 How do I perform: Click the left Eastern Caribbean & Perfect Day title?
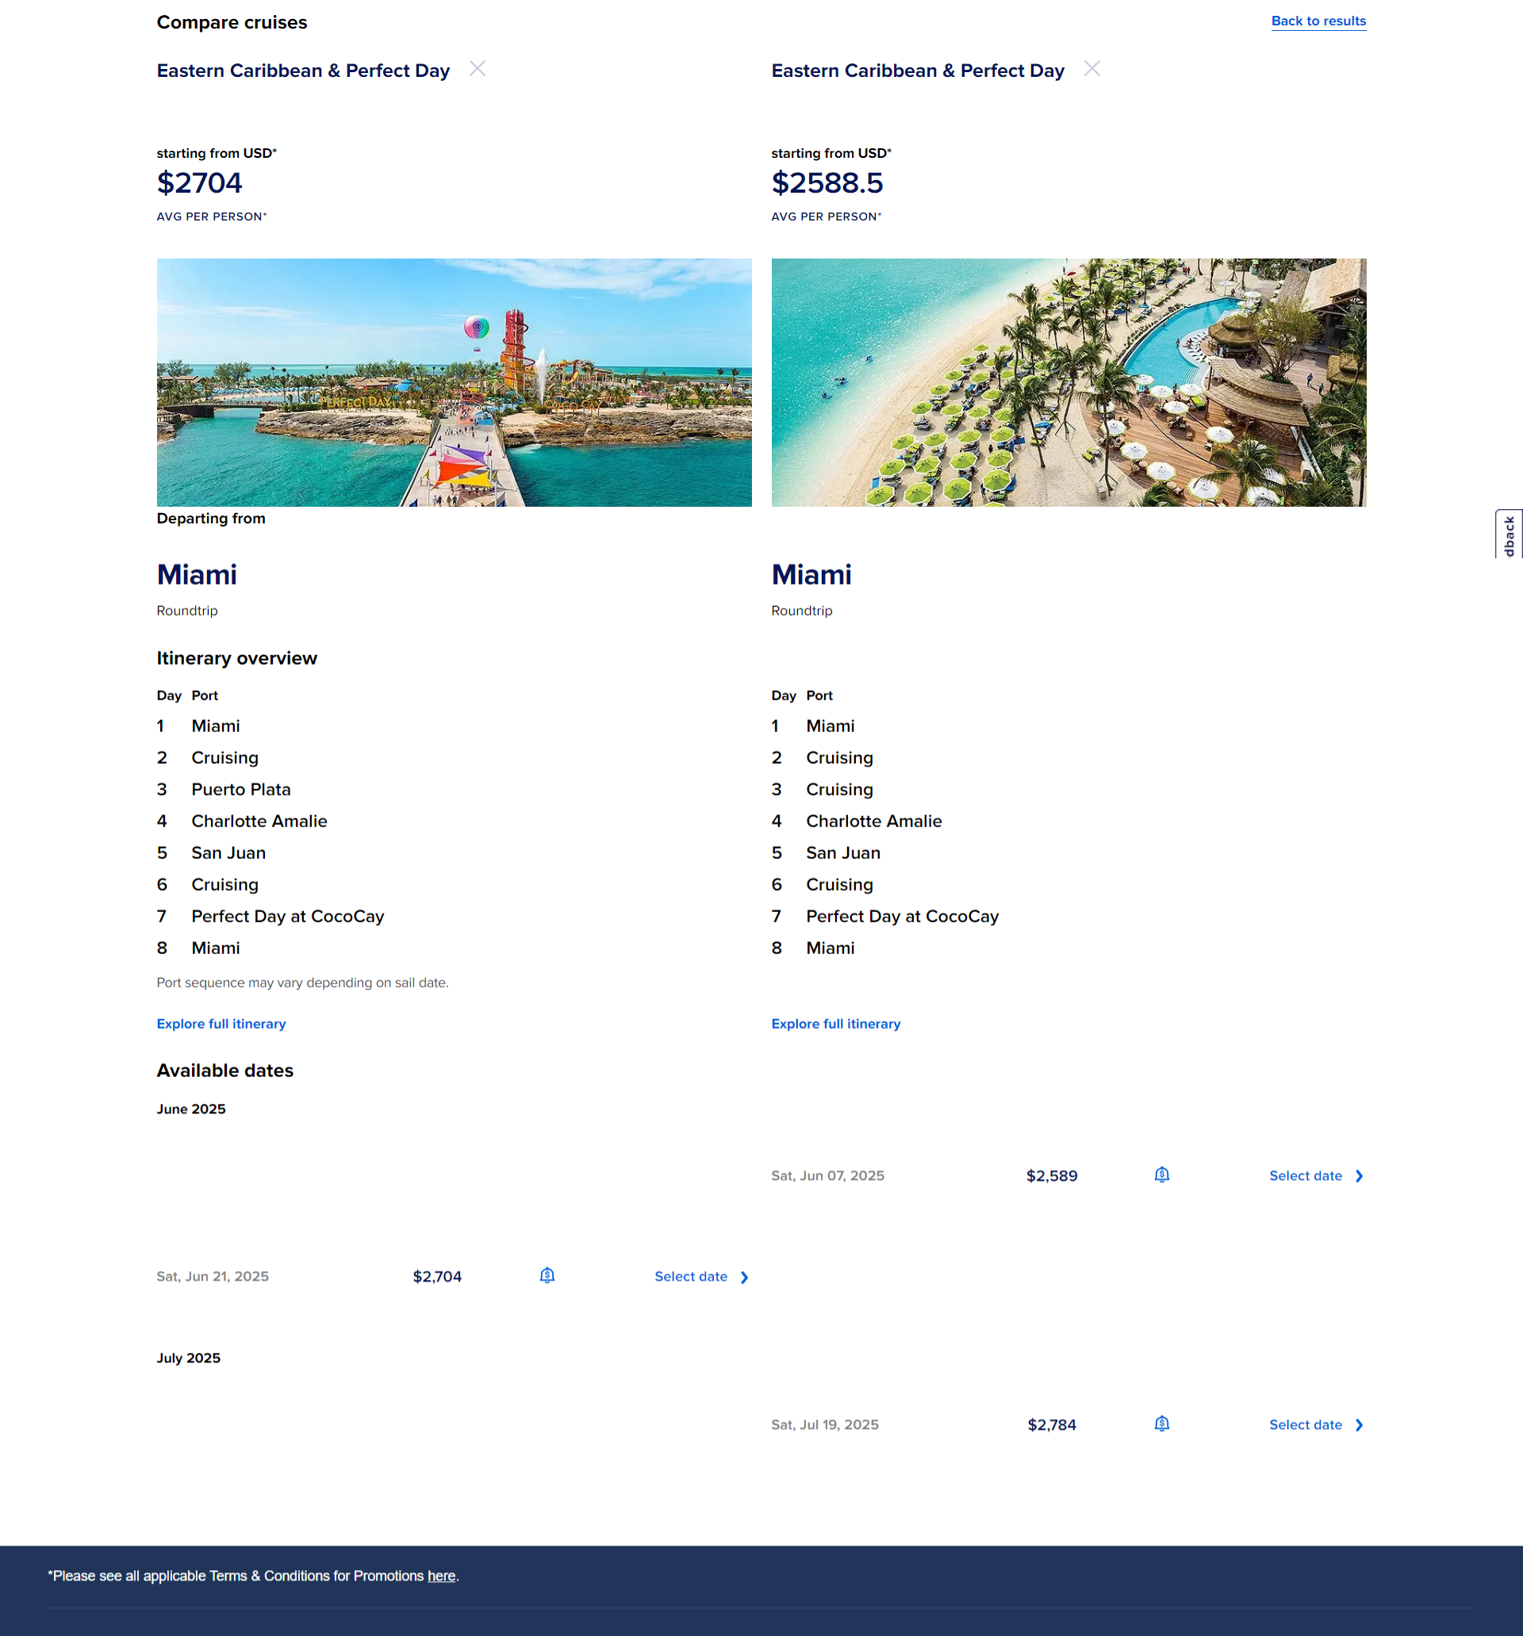[302, 71]
